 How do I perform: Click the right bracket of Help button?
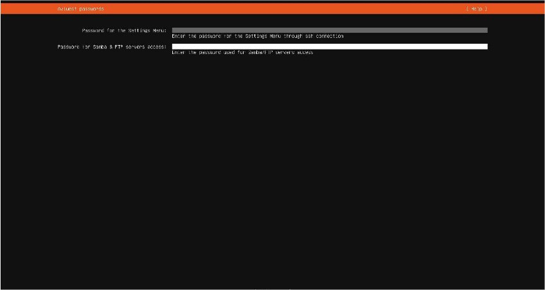[486, 9]
